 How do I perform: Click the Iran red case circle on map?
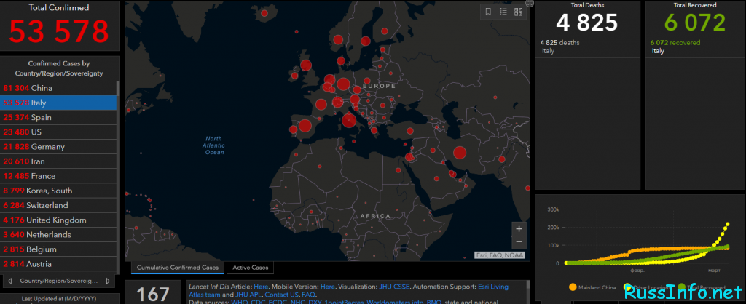(x=460, y=153)
